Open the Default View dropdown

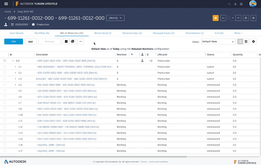pyautogui.click(x=218, y=42)
